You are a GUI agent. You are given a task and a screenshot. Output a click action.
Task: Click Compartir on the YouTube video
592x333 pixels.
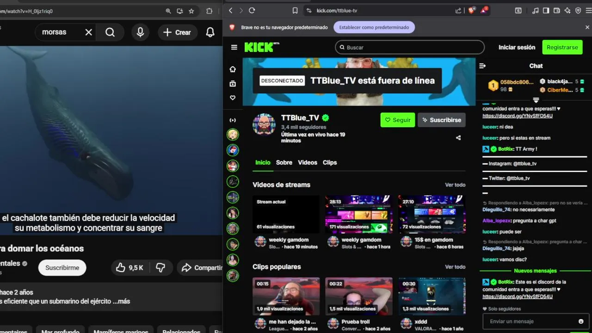(x=201, y=267)
